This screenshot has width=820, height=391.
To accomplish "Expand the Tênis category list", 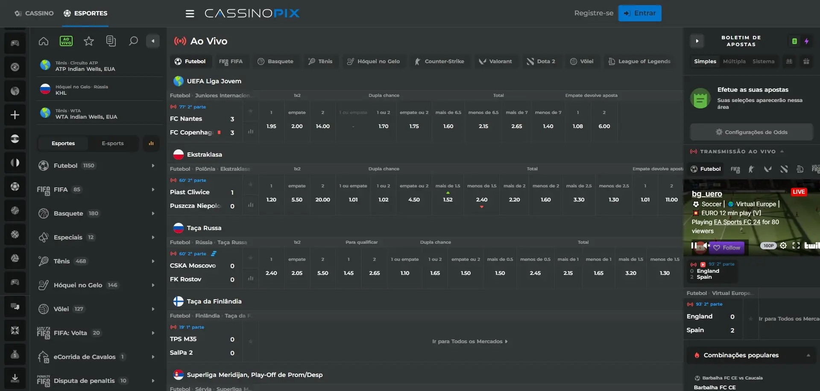I will pos(153,261).
